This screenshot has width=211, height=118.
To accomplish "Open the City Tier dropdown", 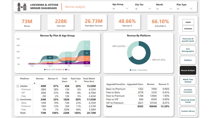I will tap(143, 9).
